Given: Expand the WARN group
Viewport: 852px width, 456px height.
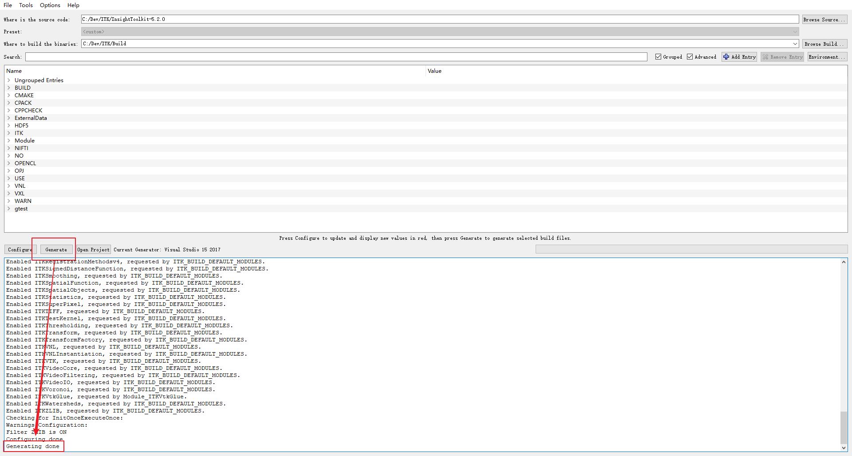Looking at the screenshot, I should [x=9, y=201].
